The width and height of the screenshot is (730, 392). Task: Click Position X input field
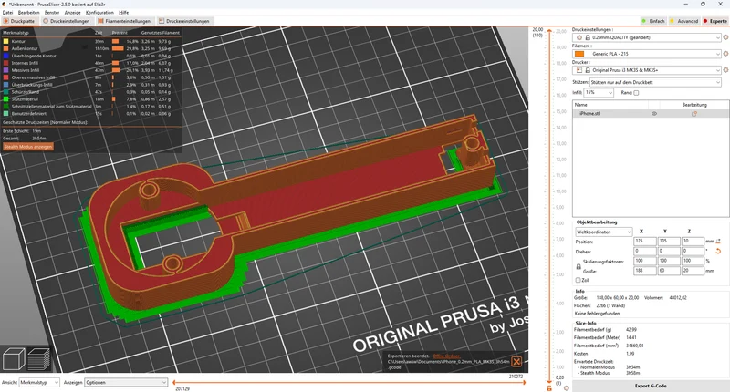pos(645,242)
